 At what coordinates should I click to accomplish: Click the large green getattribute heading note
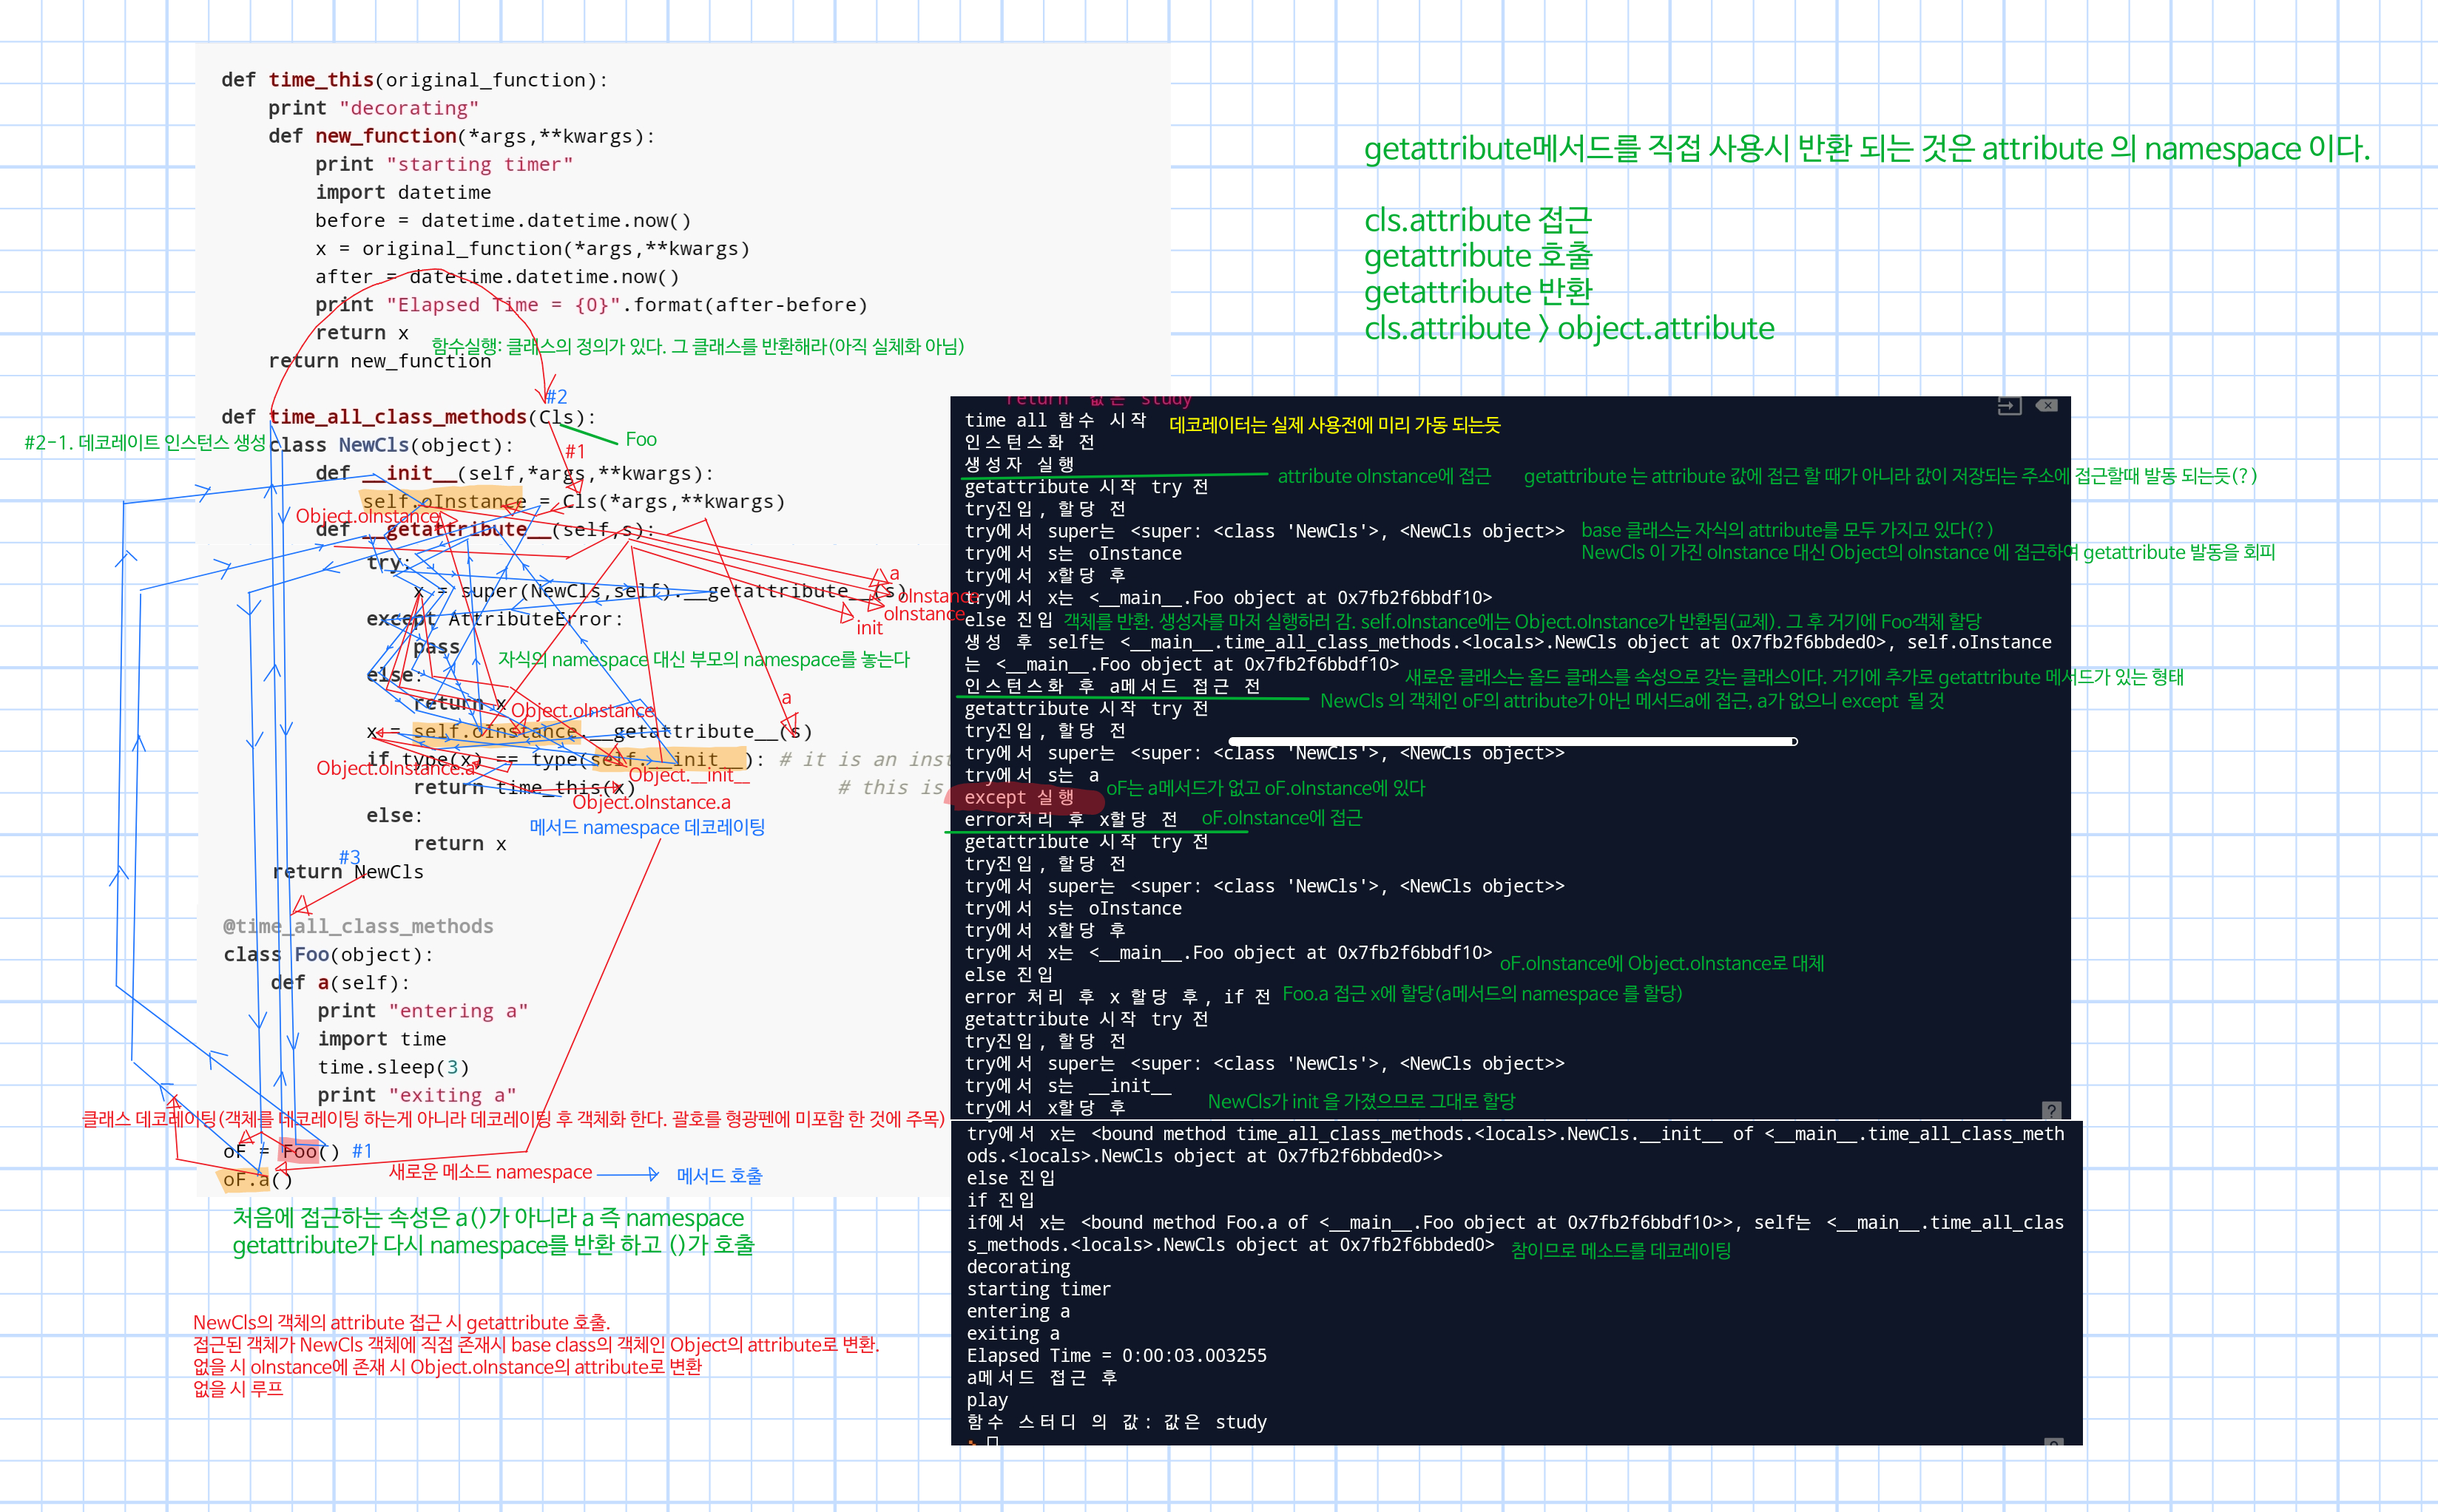[x=1865, y=149]
